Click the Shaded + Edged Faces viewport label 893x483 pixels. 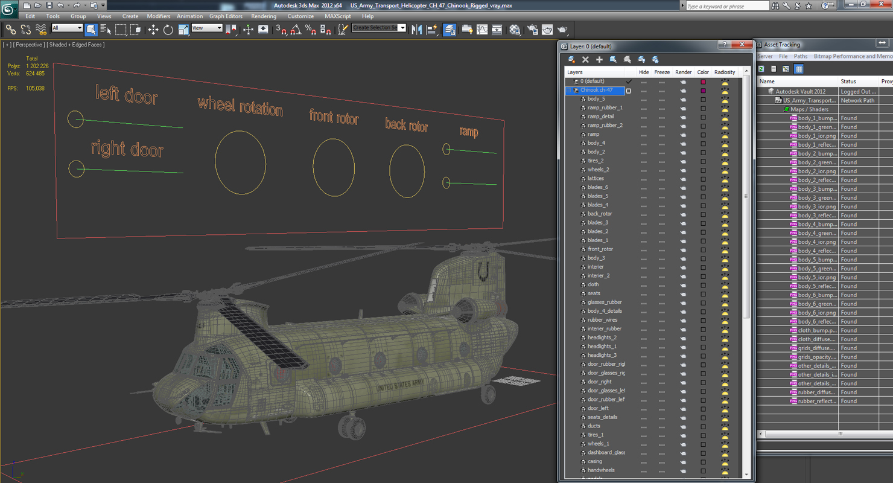coord(76,45)
